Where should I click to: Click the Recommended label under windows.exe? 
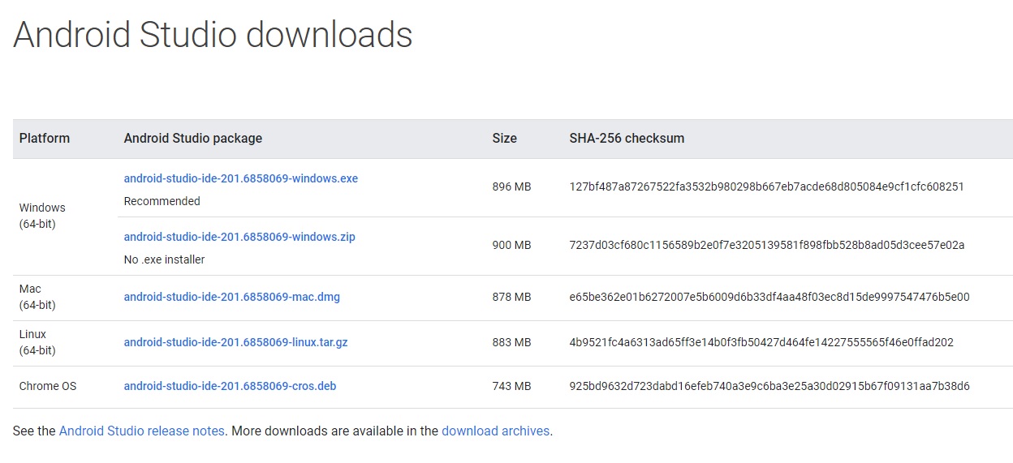(x=162, y=201)
